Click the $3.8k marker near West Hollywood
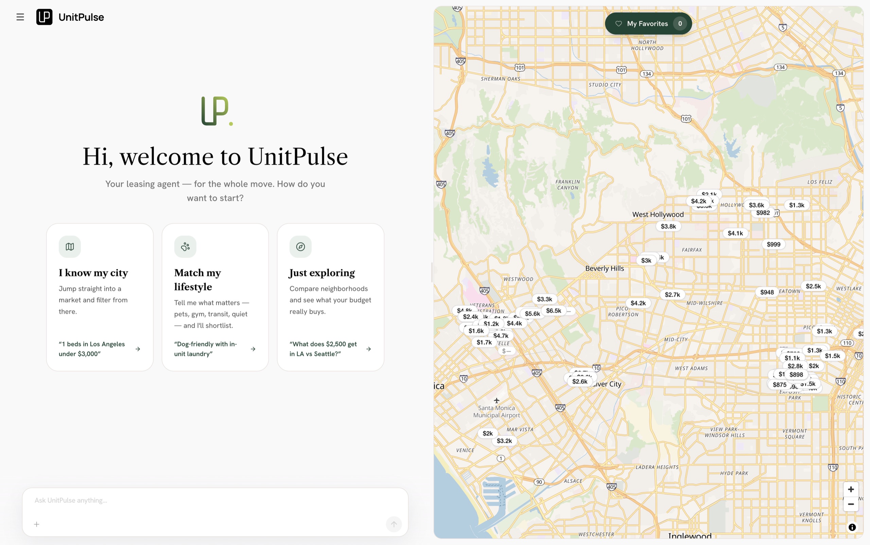This screenshot has height=545, width=870. [668, 226]
